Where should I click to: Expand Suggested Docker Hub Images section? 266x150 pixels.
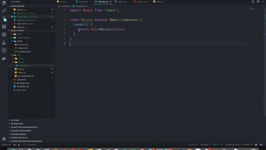27,141
